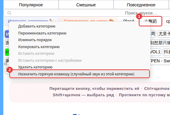Click the Сортировать по цвету button
The height and width of the screenshot is (115, 170).
(89, 20)
